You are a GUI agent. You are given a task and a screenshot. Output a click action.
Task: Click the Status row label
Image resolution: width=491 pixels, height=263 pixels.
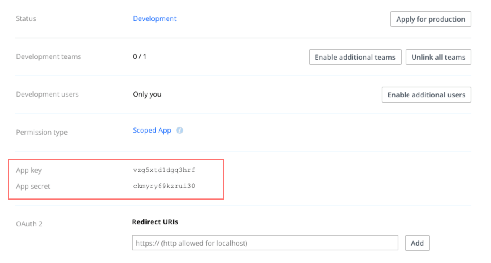point(26,19)
